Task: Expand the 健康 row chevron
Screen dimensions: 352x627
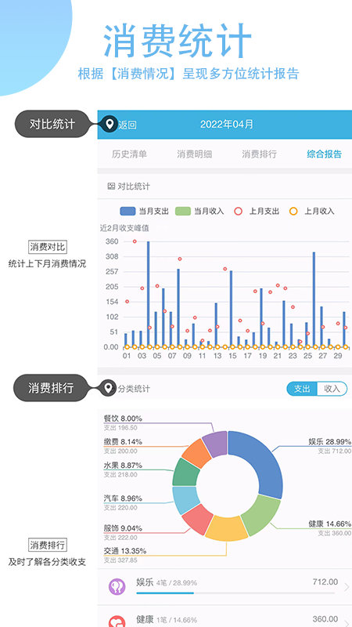Action: 346,622
